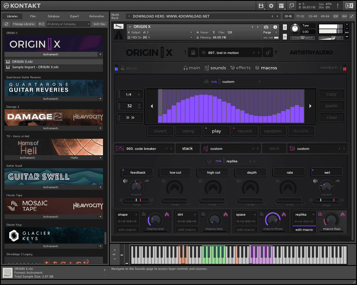
Task: Open instrument edit wrench icon
Action: [x=119, y=26]
